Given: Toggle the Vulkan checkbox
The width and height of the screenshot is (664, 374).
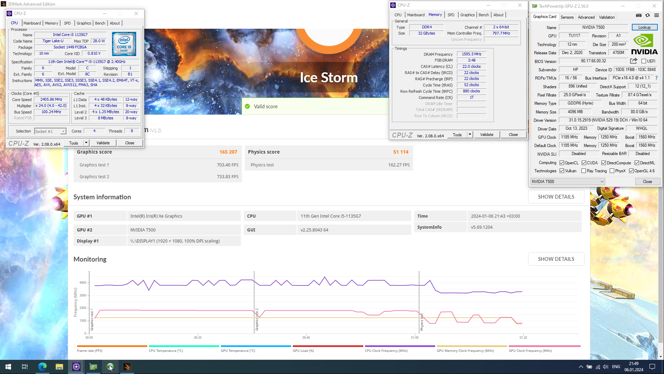Looking at the screenshot, I should click(x=562, y=171).
